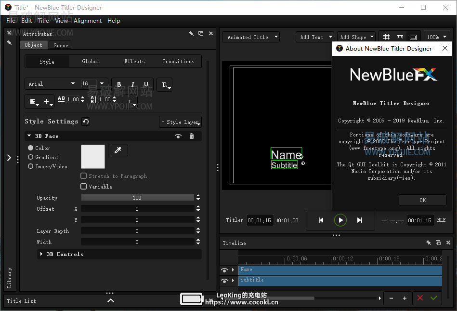Switch to the Transitions tab

pyautogui.click(x=178, y=61)
